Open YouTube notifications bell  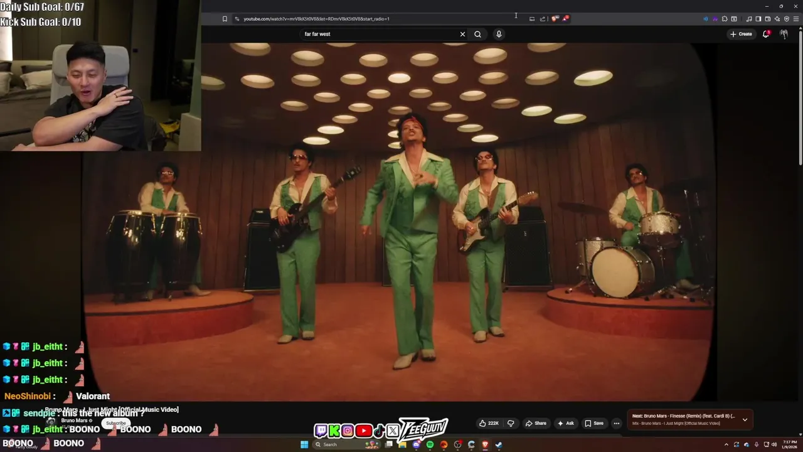(x=766, y=34)
